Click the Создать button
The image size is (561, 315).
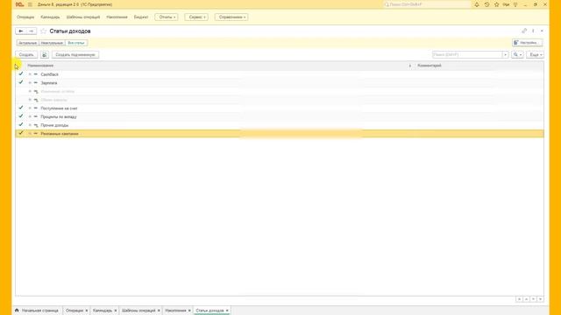26,54
